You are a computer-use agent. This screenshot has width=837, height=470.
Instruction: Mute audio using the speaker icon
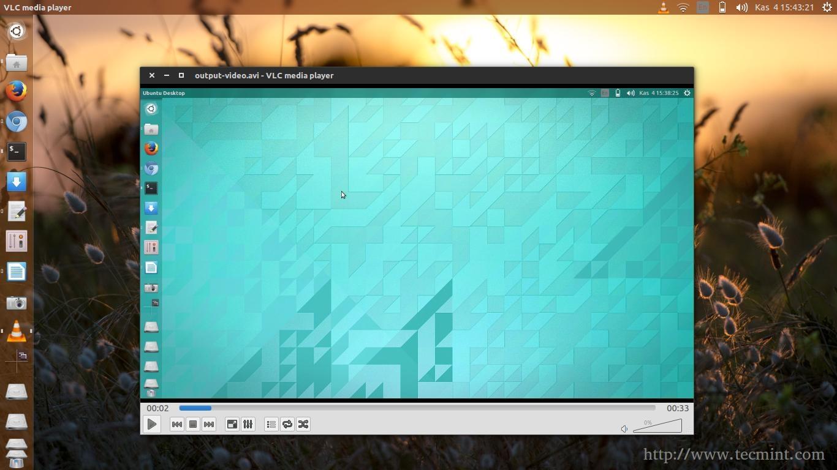[624, 428]
